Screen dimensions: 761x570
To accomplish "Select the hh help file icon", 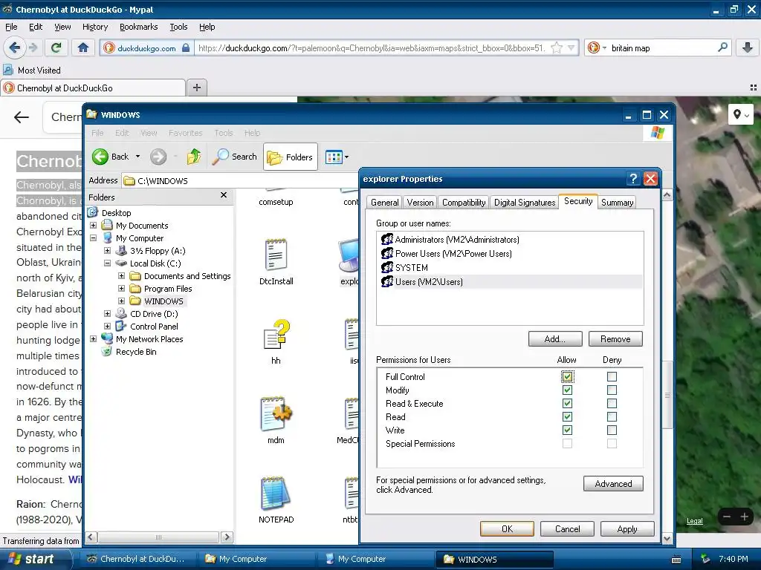I will [x=276, y=341].
